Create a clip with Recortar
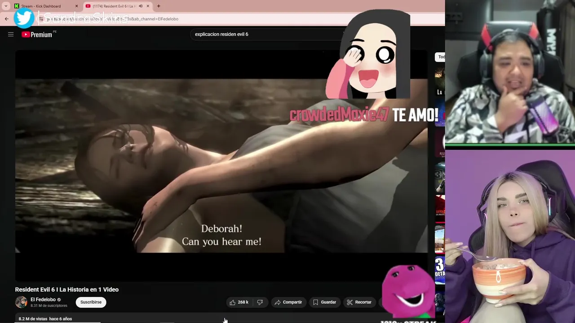575x323 pixels. 359,302
